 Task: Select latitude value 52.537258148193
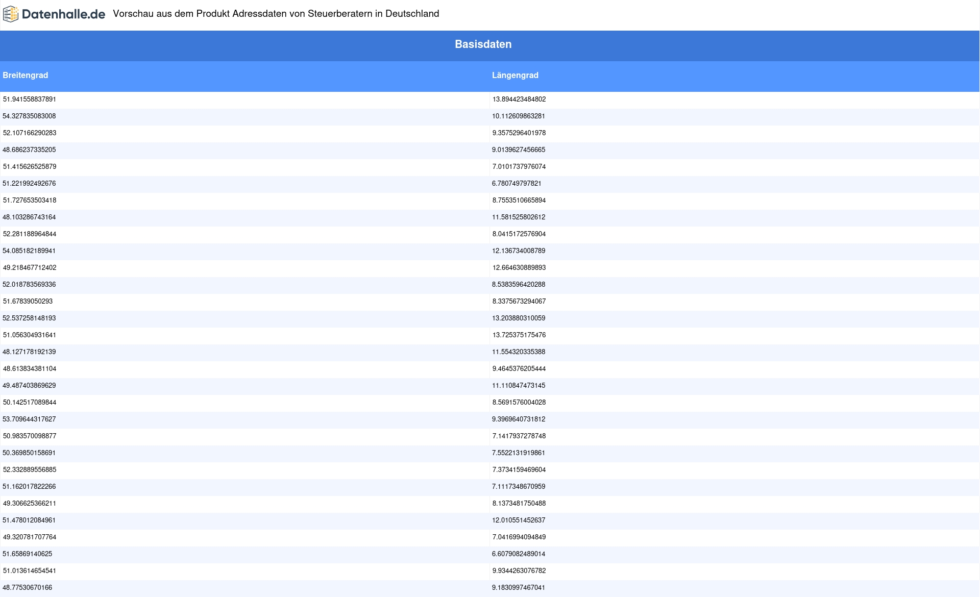point(29,318)
